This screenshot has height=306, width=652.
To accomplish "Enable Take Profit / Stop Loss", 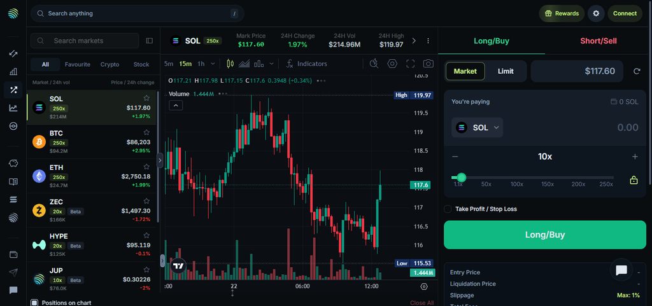I will pos(448,209).
